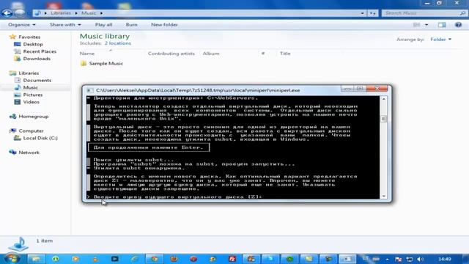Create a New folder from the toolbar
Viewport: 469px width, 264px height.
(x=164, y=24)
